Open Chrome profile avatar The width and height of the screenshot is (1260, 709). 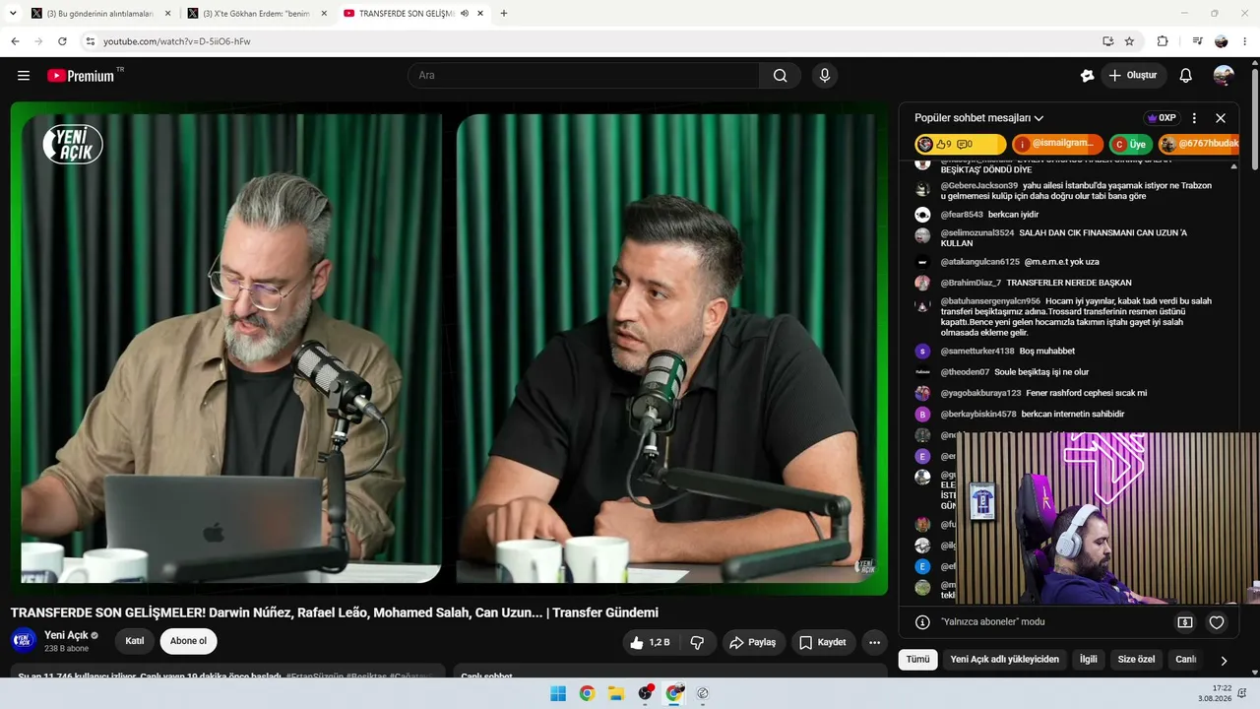[1222, 41]
